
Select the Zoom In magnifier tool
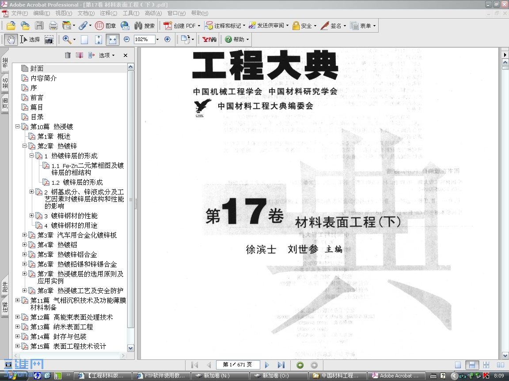(67, 40)
